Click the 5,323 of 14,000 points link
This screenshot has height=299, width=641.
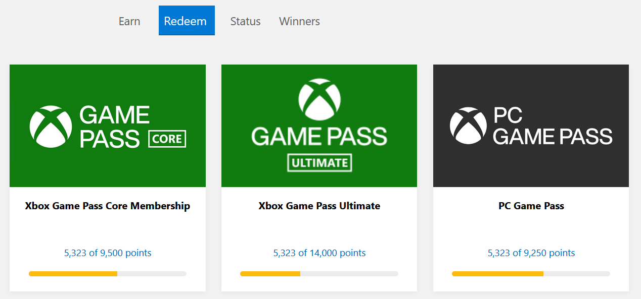tap(319, 253)
